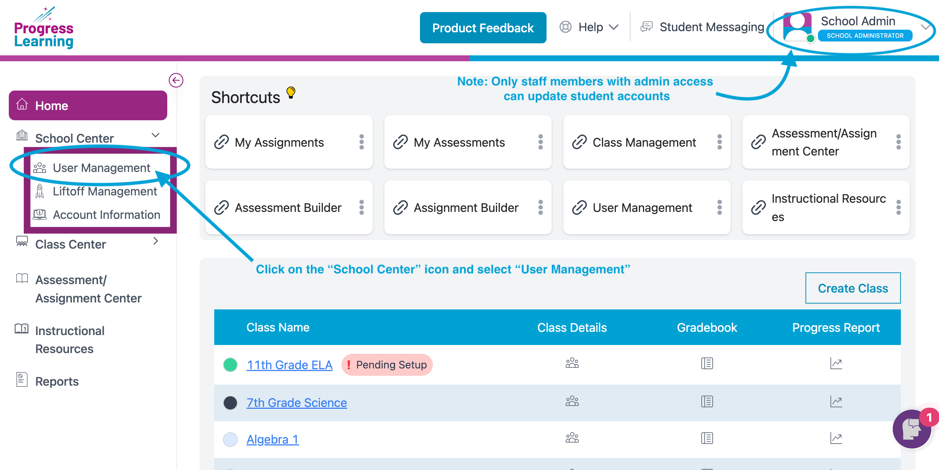This screenshot has height=470, width=939.
Task: Open options for Instructional Resources shortcut
Action: pos(899,208)
